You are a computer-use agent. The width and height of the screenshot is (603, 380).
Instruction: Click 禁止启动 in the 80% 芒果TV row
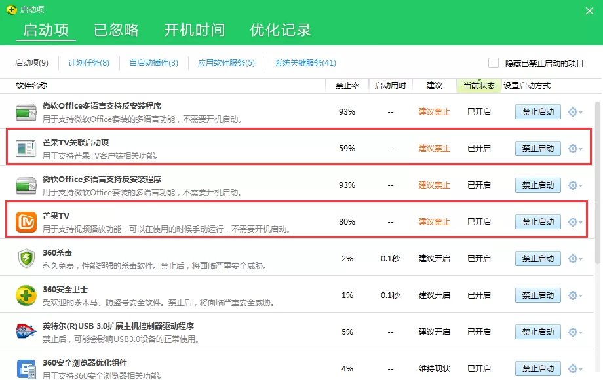pyautogui.click(x=538, y=222)
